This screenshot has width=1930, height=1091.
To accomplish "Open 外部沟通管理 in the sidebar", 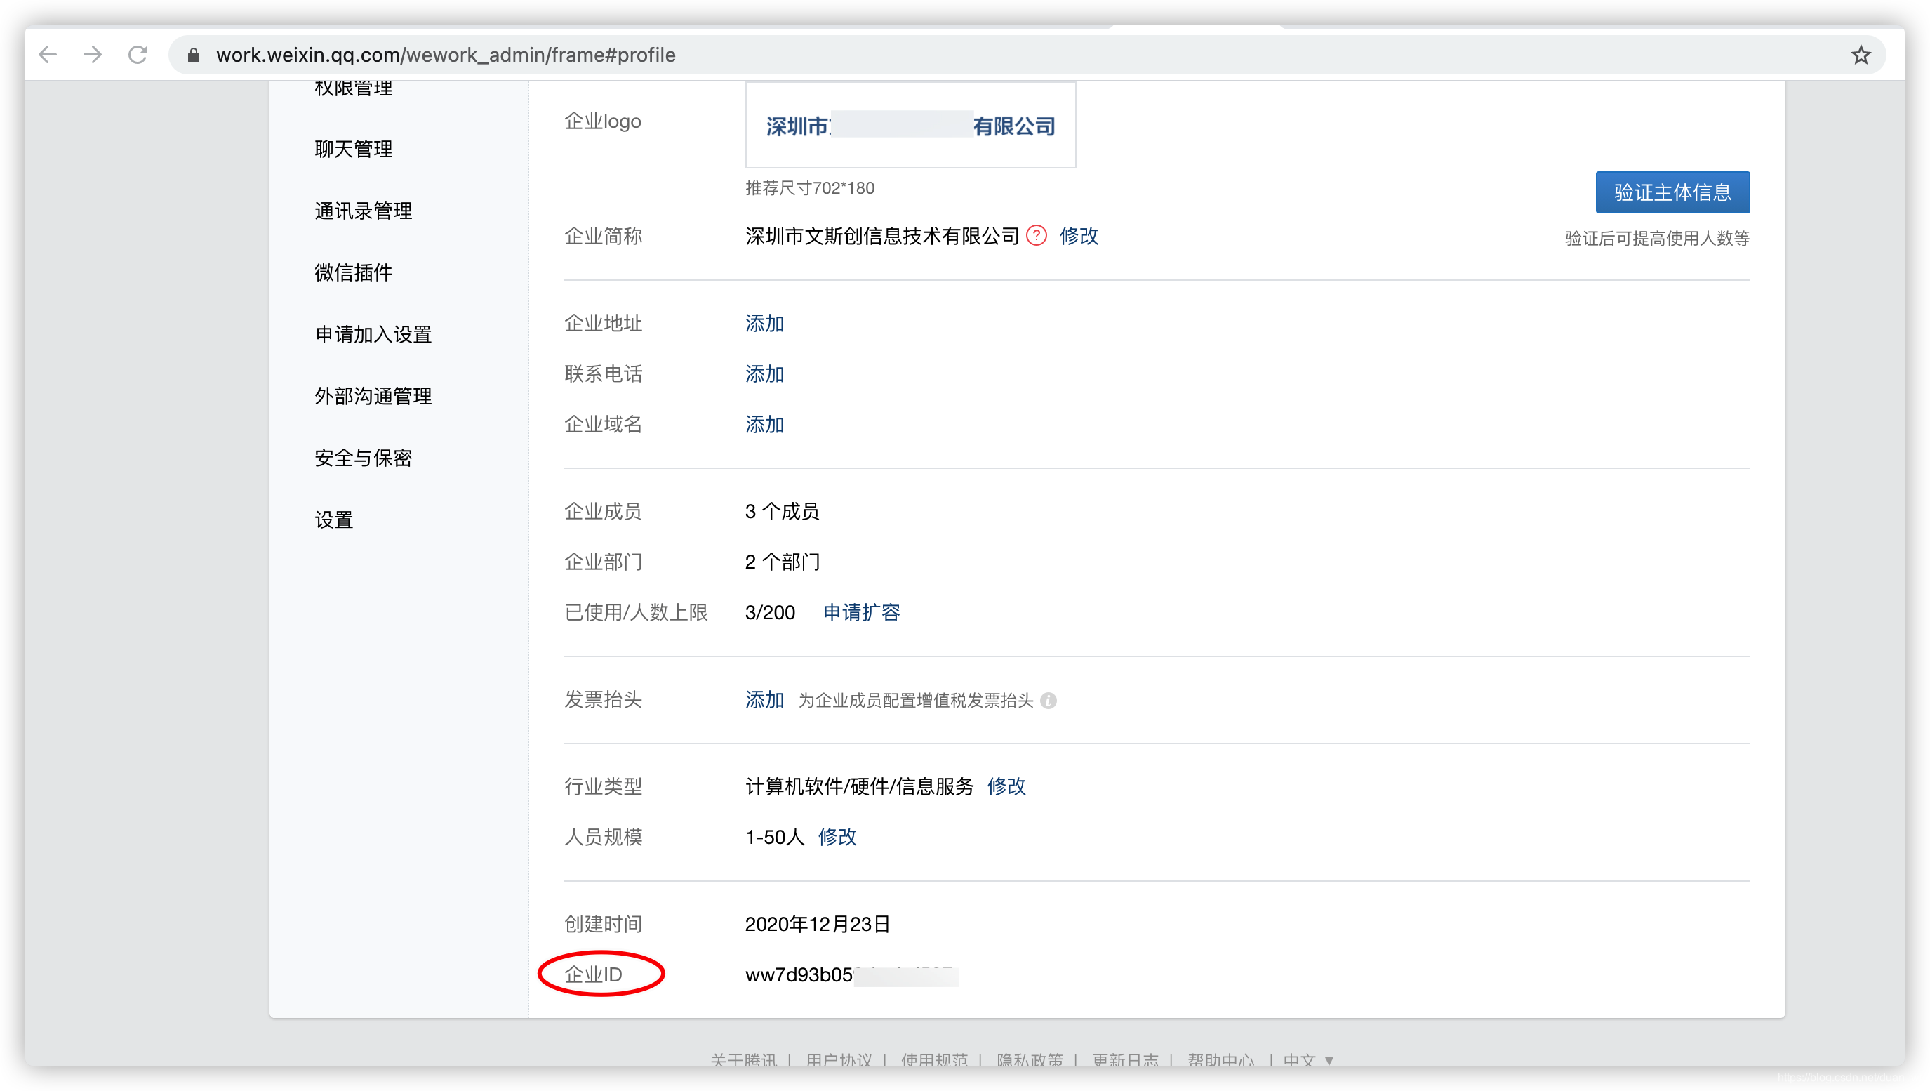I will 373,397.
